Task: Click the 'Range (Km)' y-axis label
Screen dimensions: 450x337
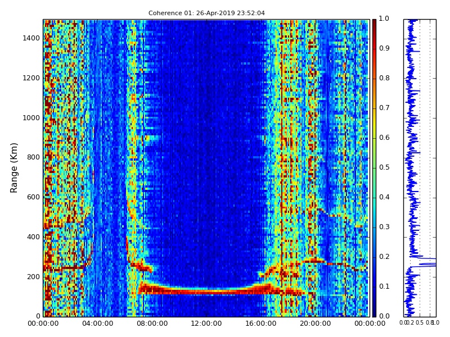Action: pos(13,168)
